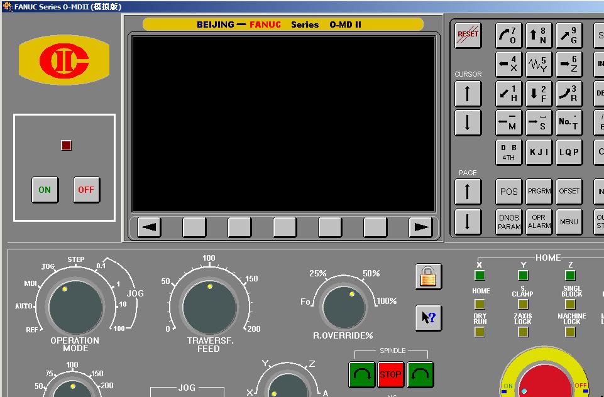Viewport: 604px width, 397px height.
Task: Open the OFSET offset screen
Action: click(569, 192)
